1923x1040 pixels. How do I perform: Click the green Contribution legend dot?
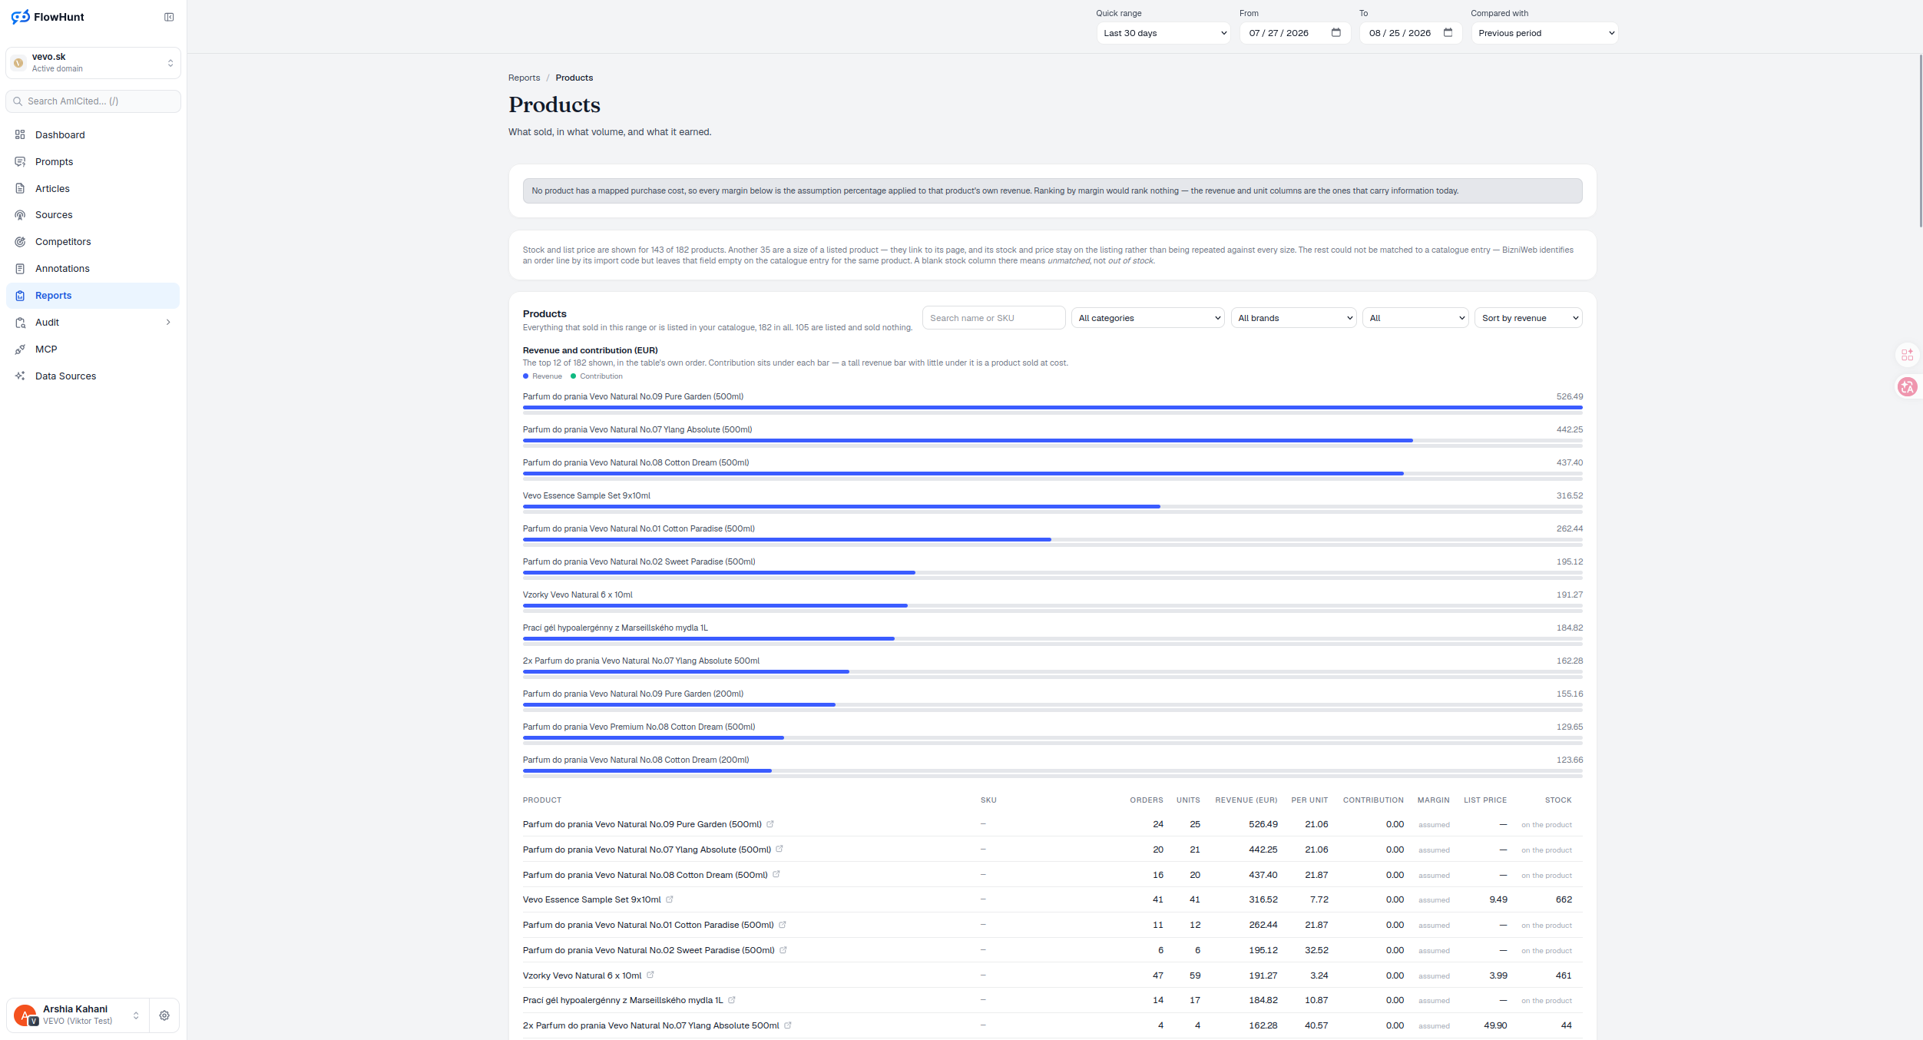(574, 376)
